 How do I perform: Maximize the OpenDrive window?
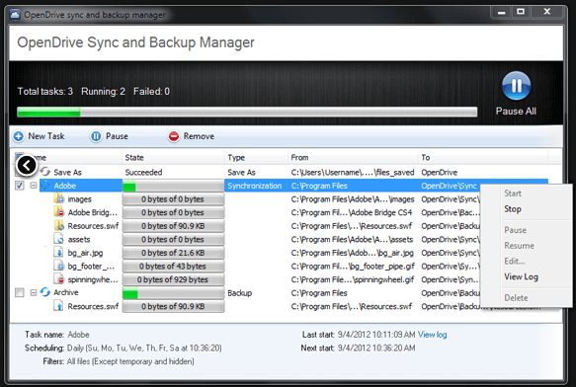click(x=521, y=12)
